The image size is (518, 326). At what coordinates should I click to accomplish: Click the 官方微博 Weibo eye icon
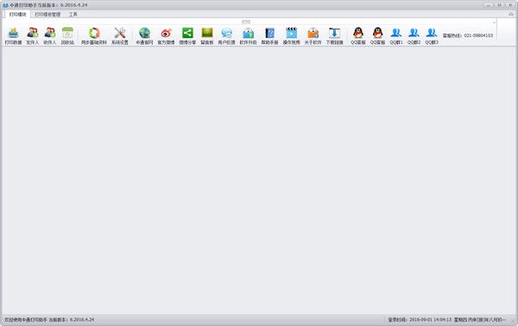coord(166,36)
